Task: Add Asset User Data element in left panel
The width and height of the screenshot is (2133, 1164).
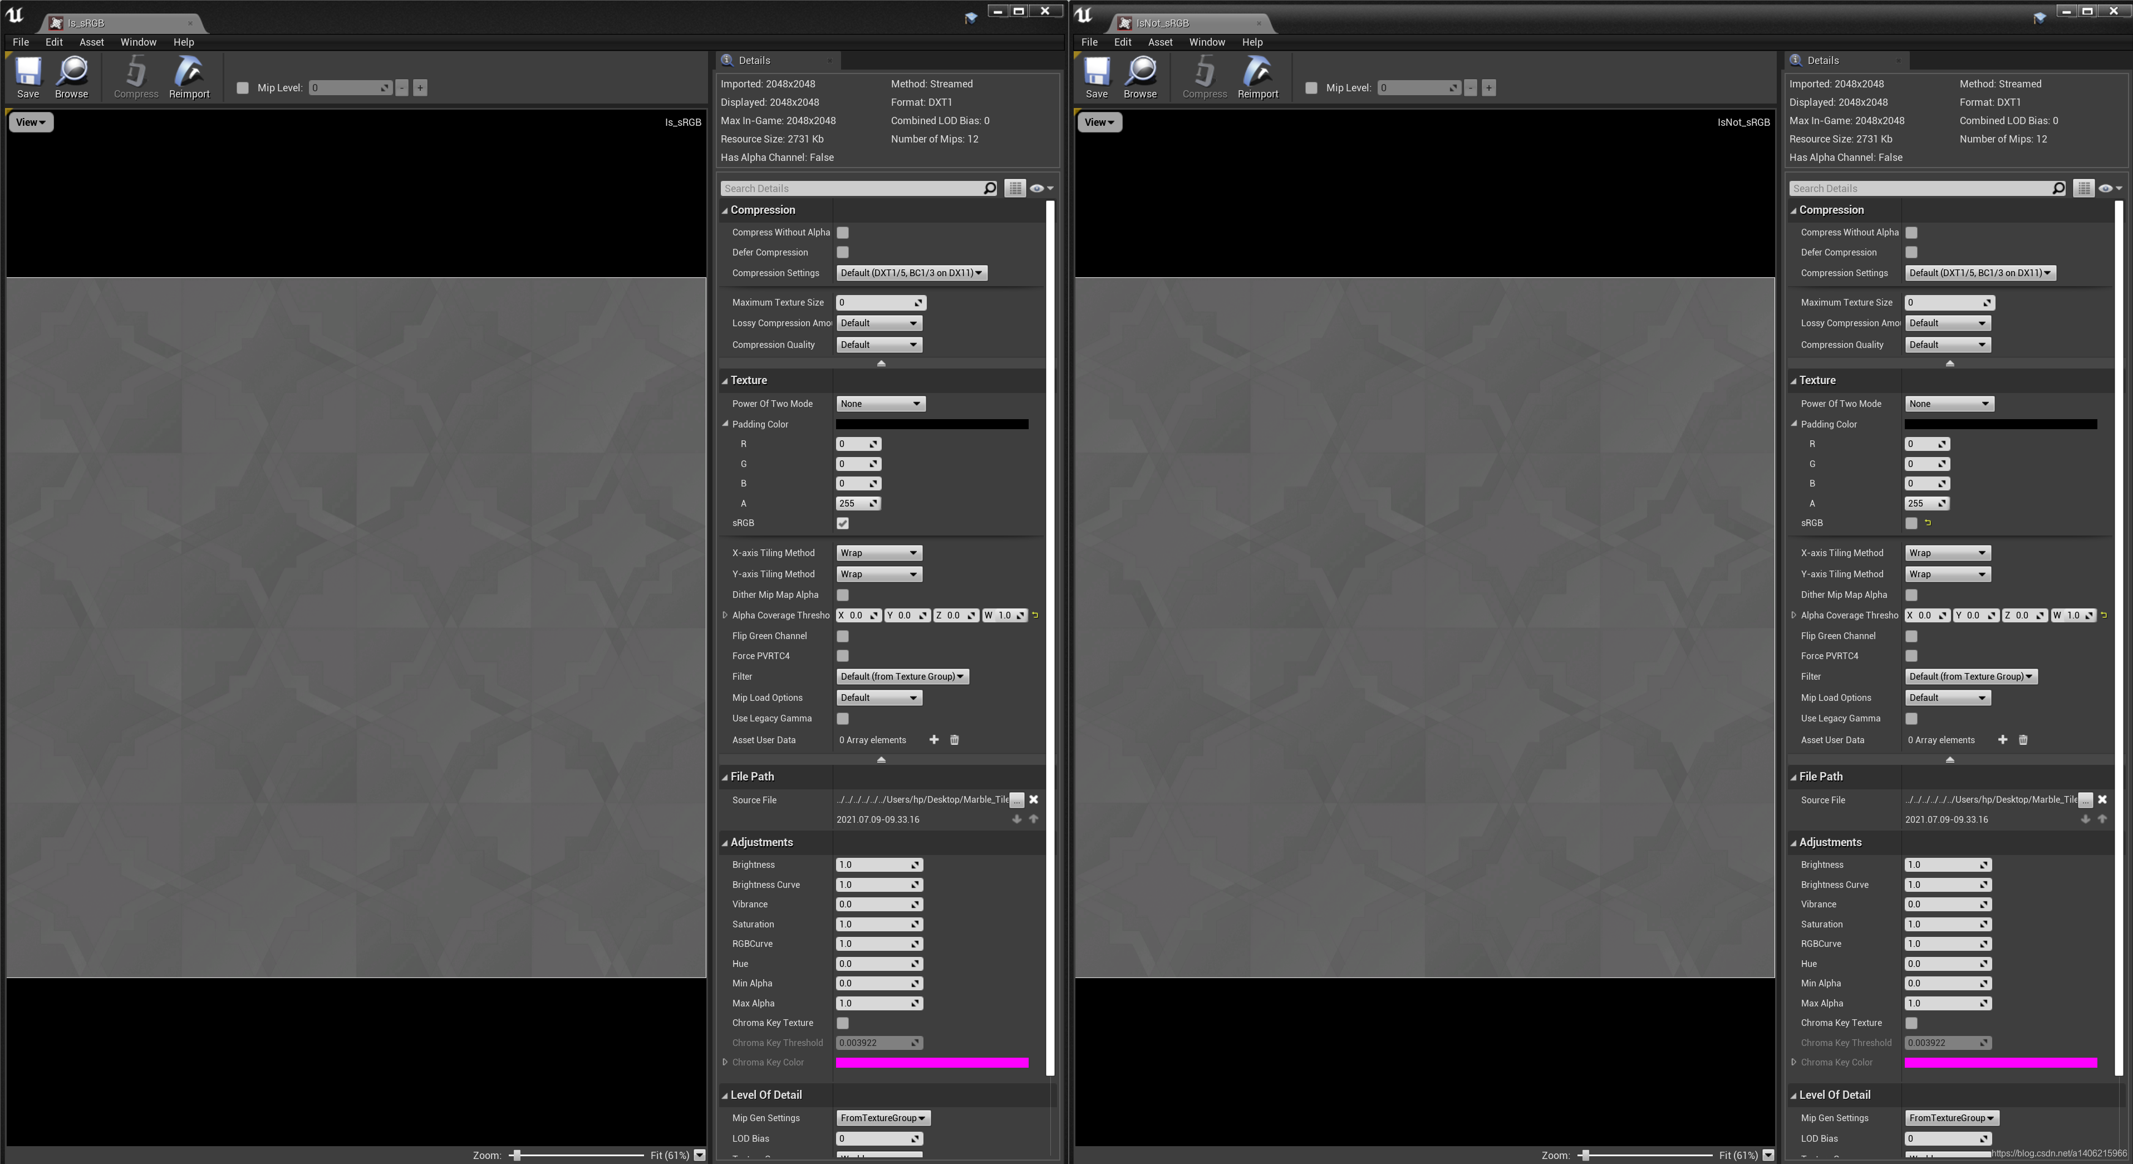Action: pyautogui.click(x=934, y=739)
